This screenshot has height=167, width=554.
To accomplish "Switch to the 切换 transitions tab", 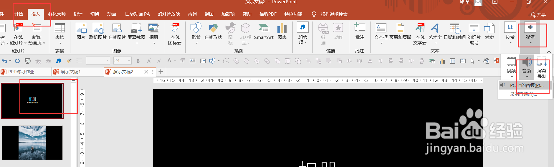I will click(95, 14).
